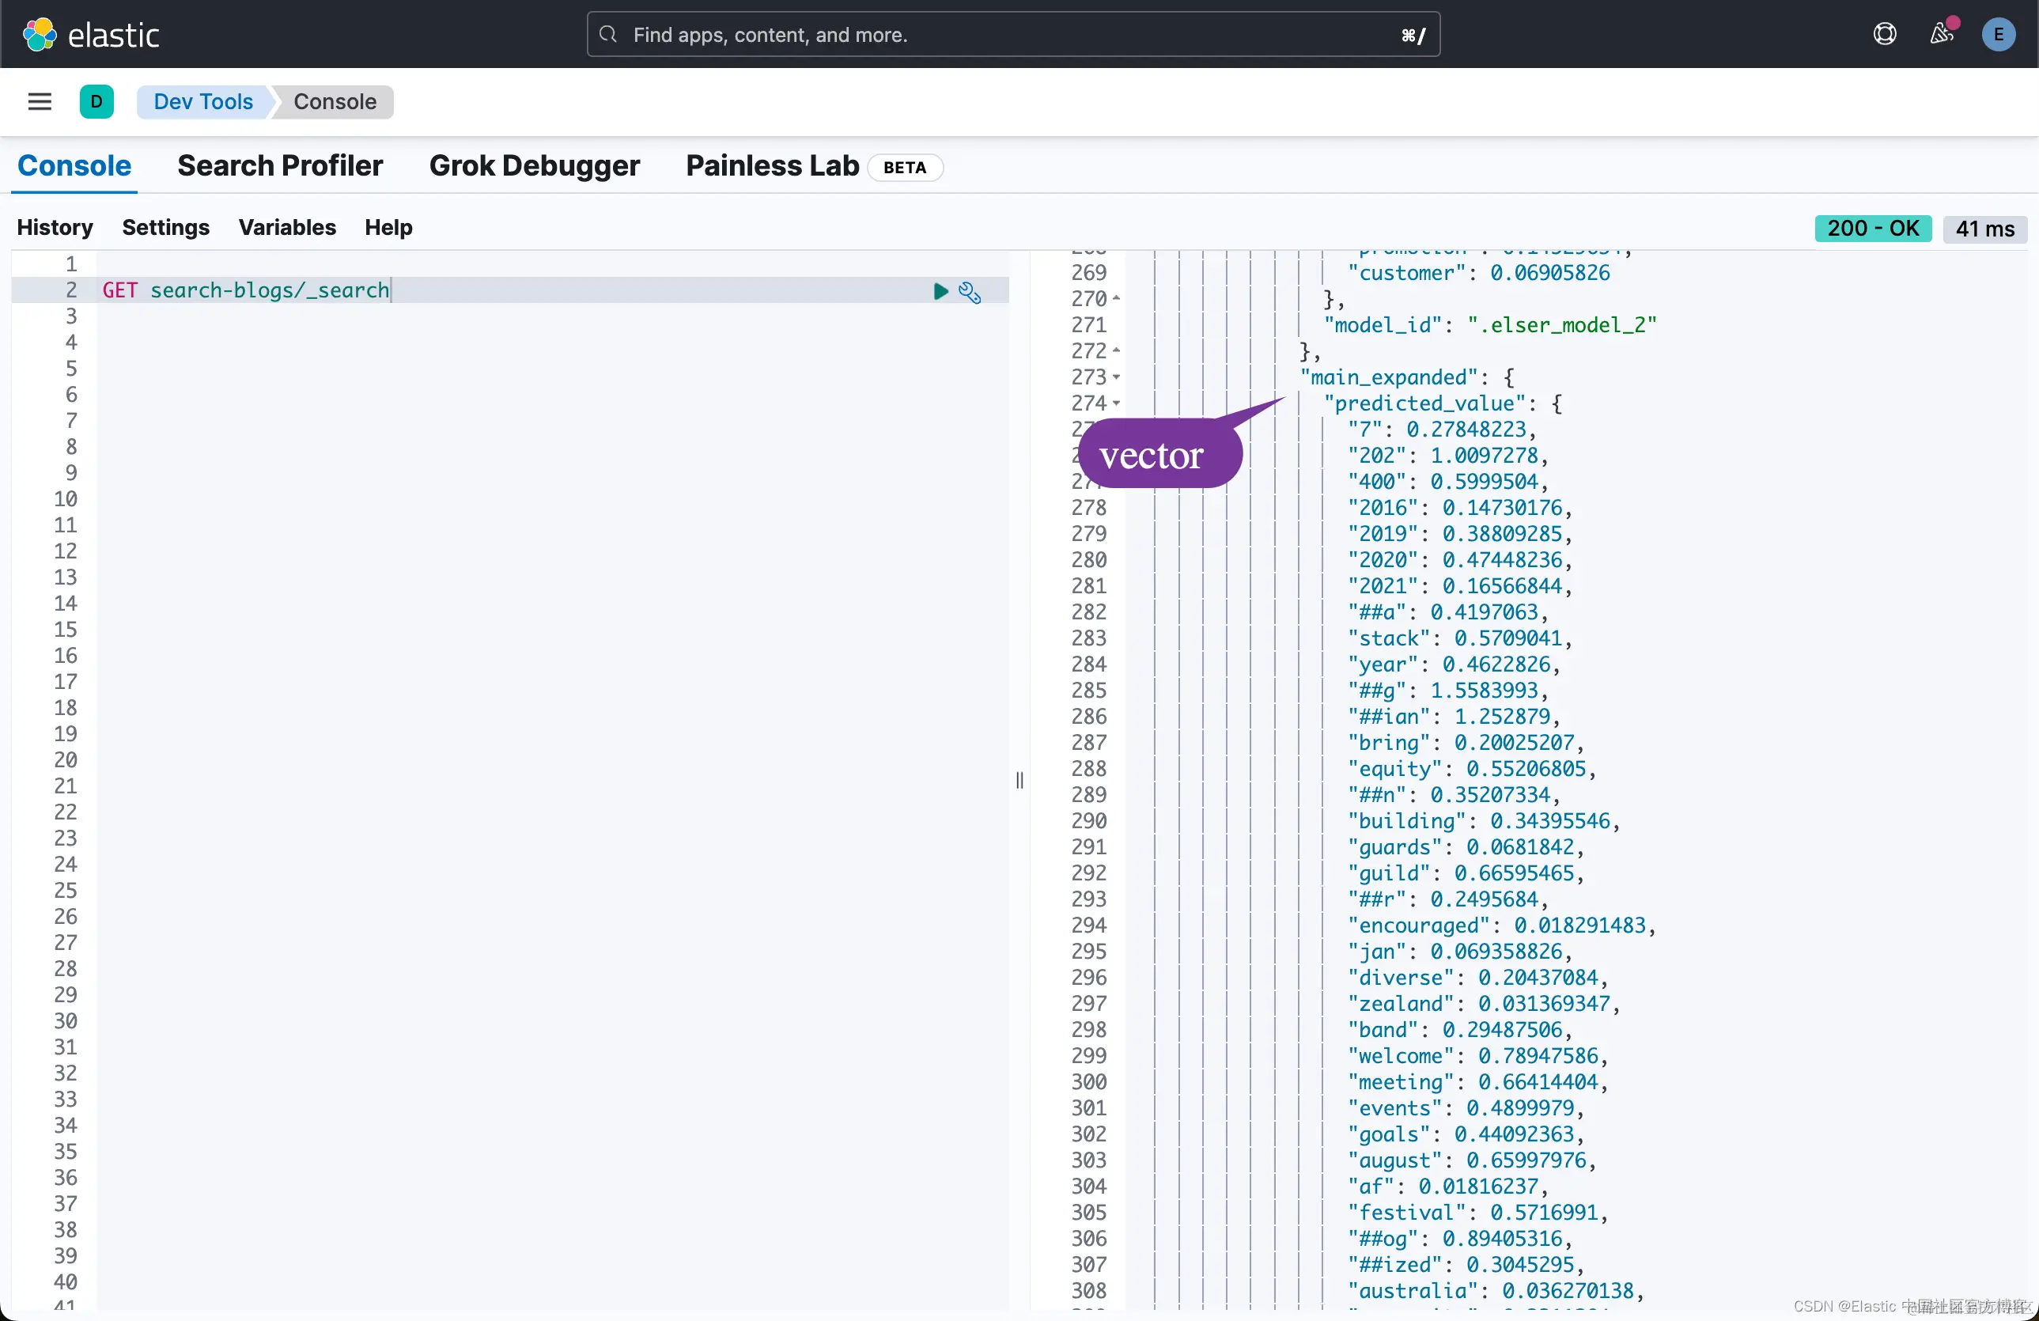Click the green D space avatar
This screenshot has width=2039, height=1321.
pyautogui.click(x=96, y=102)
